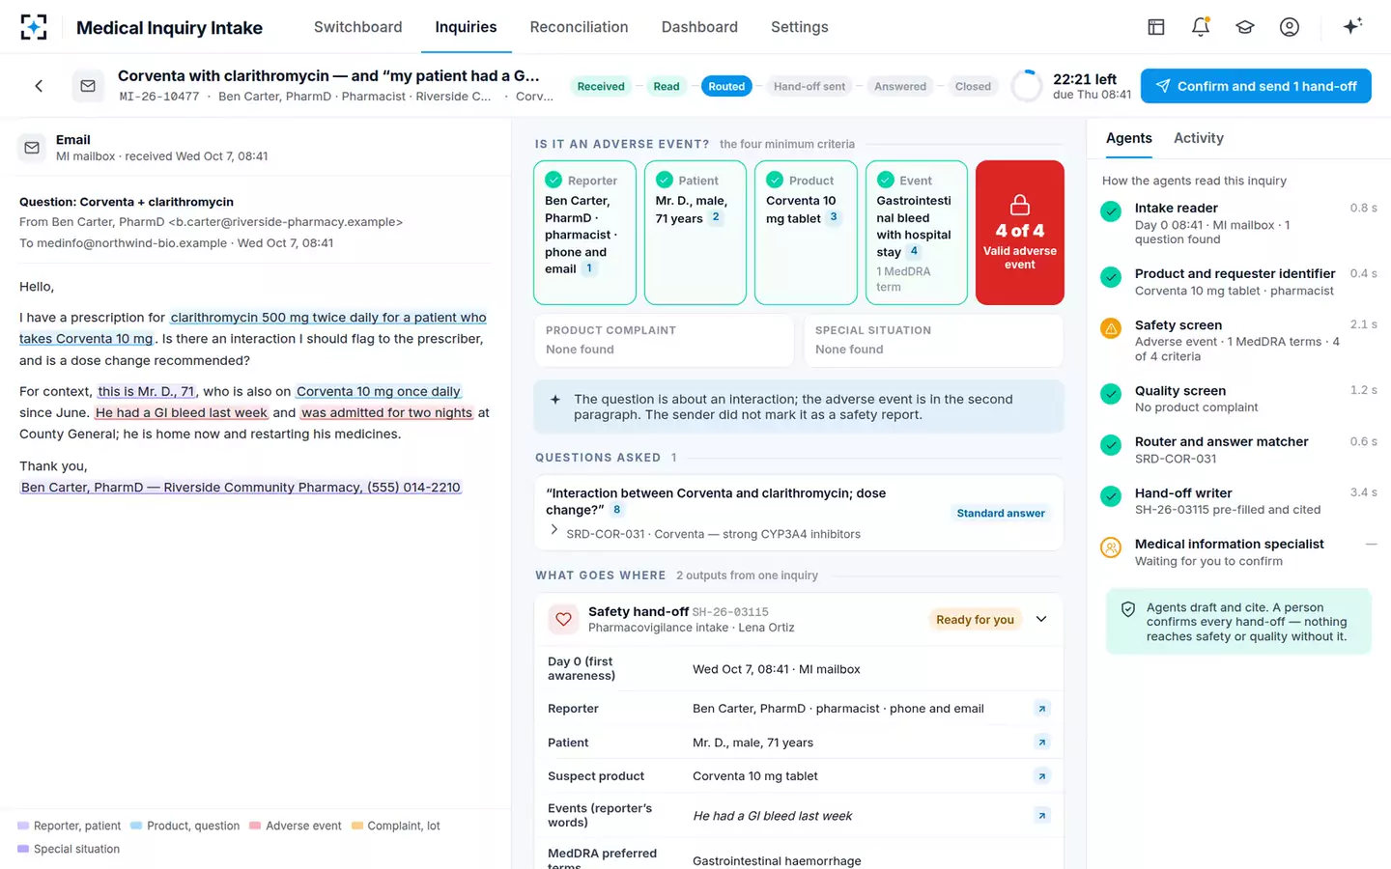The height and width of the screenshot is (869, 1391).
Task: Go back with the left arrow
Action: (x=39, y=86)
